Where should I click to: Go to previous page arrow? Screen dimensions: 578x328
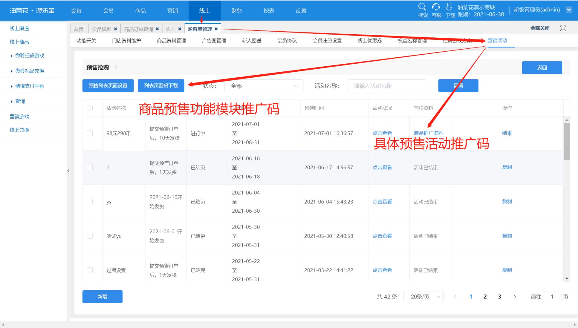pyautogui.click(x=455, y=297)
